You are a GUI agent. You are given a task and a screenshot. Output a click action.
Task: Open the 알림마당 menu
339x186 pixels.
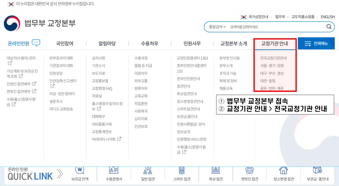(107, 43)
